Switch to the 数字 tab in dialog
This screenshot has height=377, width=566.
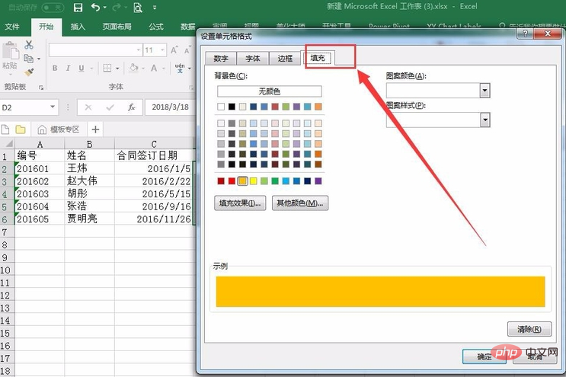click(x=221, y=59)
